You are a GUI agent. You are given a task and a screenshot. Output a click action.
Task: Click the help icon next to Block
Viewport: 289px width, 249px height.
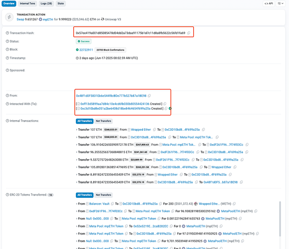click(x=7, y=49)
